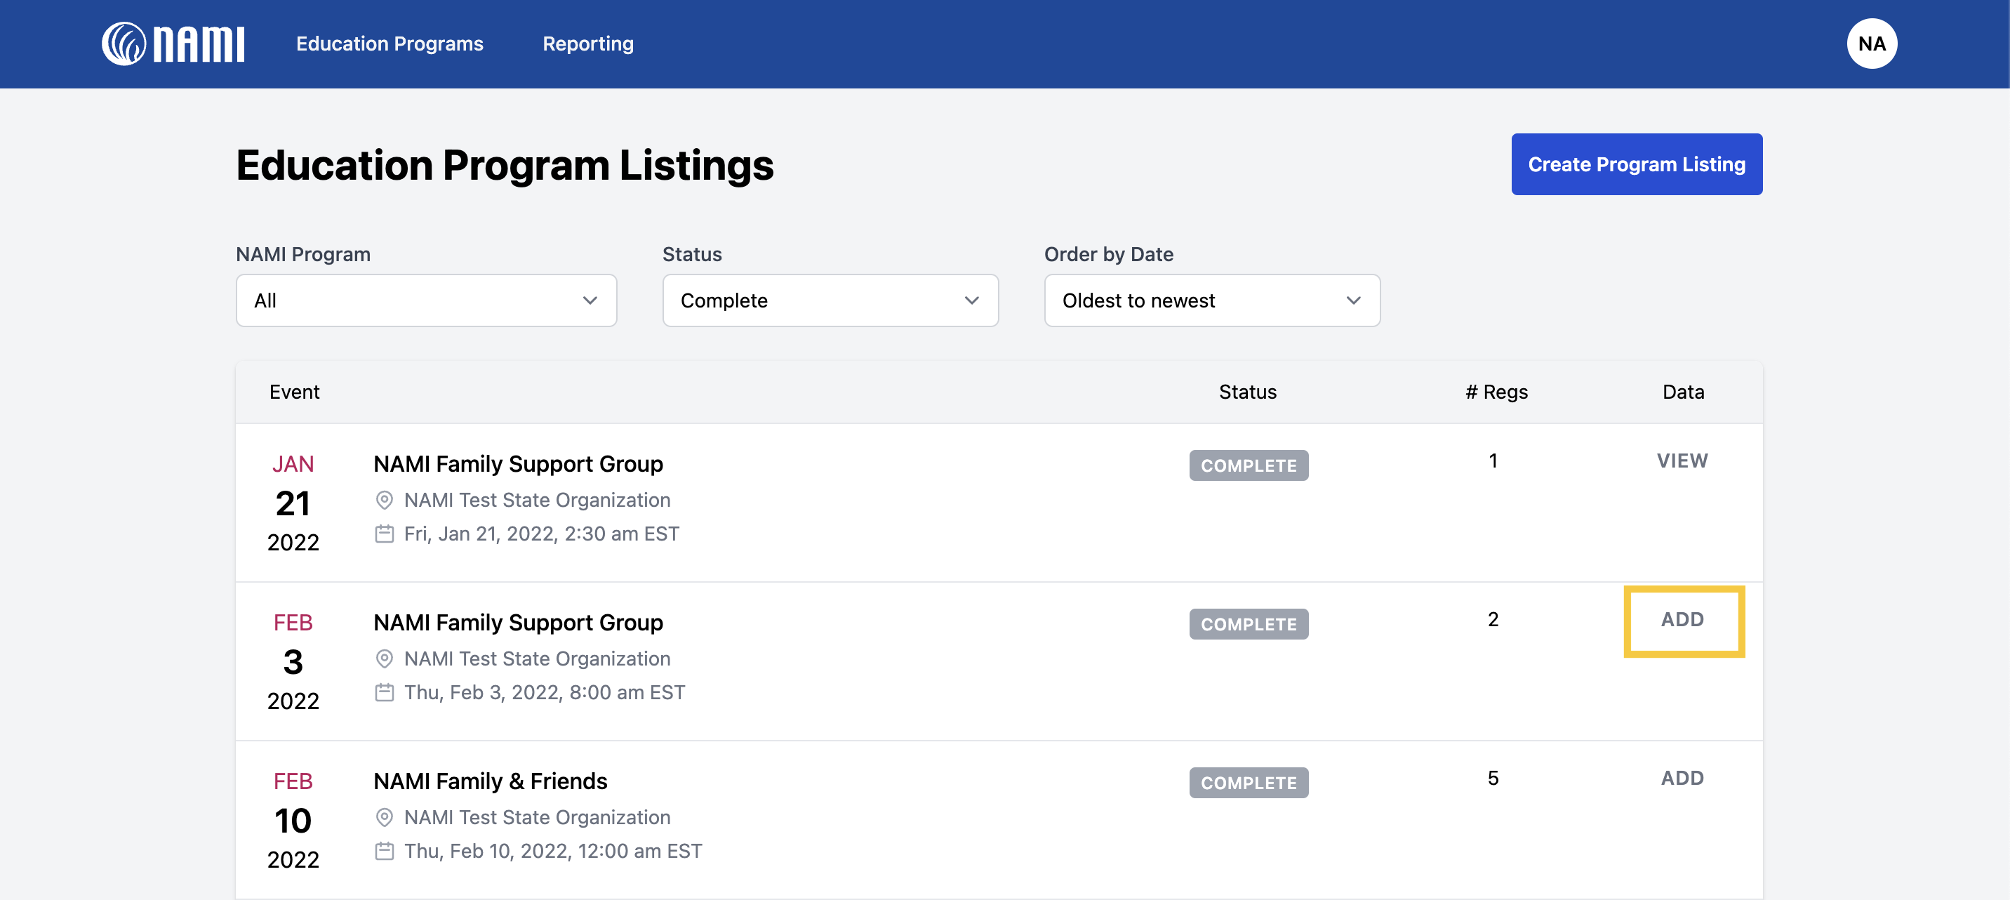Click highlighted ADD for Feb 3 event
This screenshot has width=2010, height=900.
pyautogui.click(x=1682, y=620)
